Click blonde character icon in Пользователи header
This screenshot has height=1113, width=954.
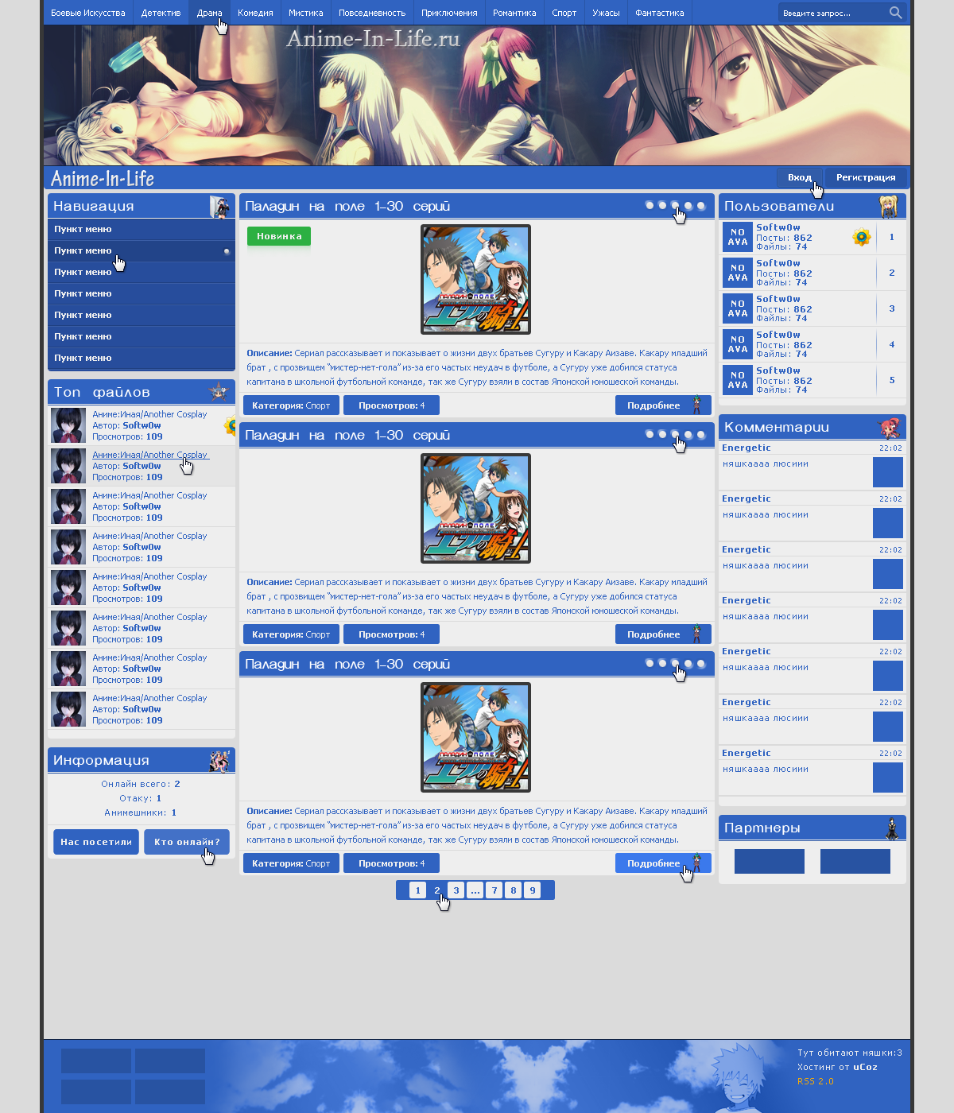[889, 206]
